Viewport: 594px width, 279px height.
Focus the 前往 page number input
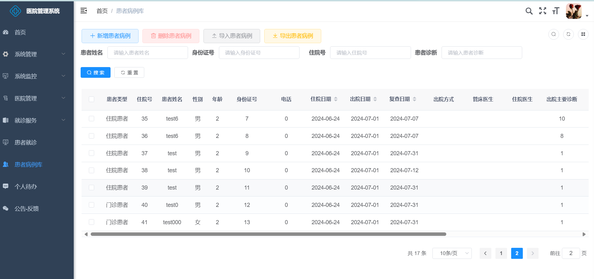tap(571, 253)
